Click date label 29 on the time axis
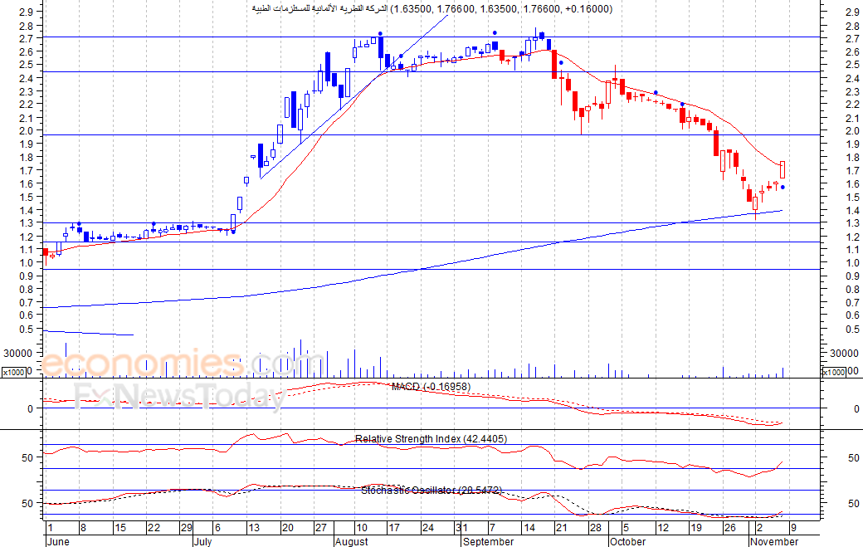 point(188,528)
